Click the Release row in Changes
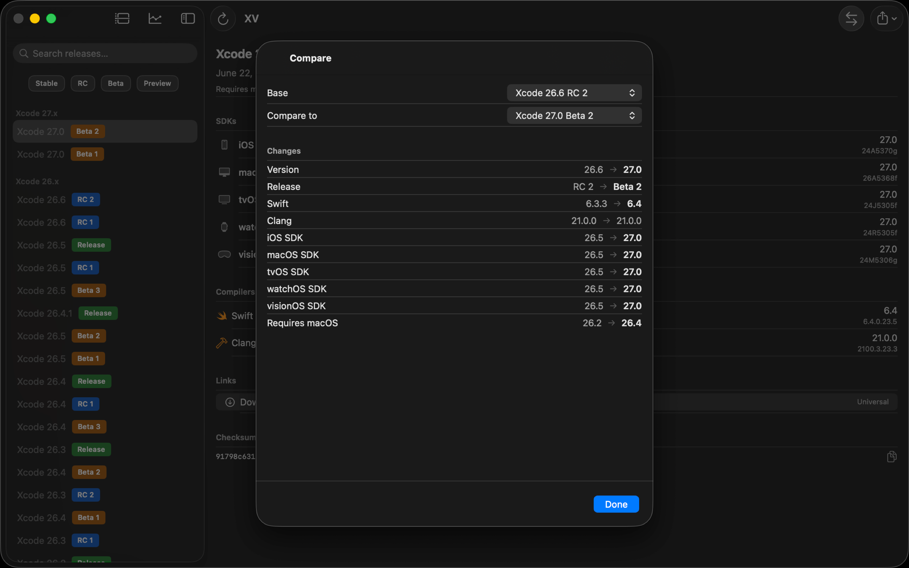The height and width of the screenshot is (568, 909). (454, 187)
